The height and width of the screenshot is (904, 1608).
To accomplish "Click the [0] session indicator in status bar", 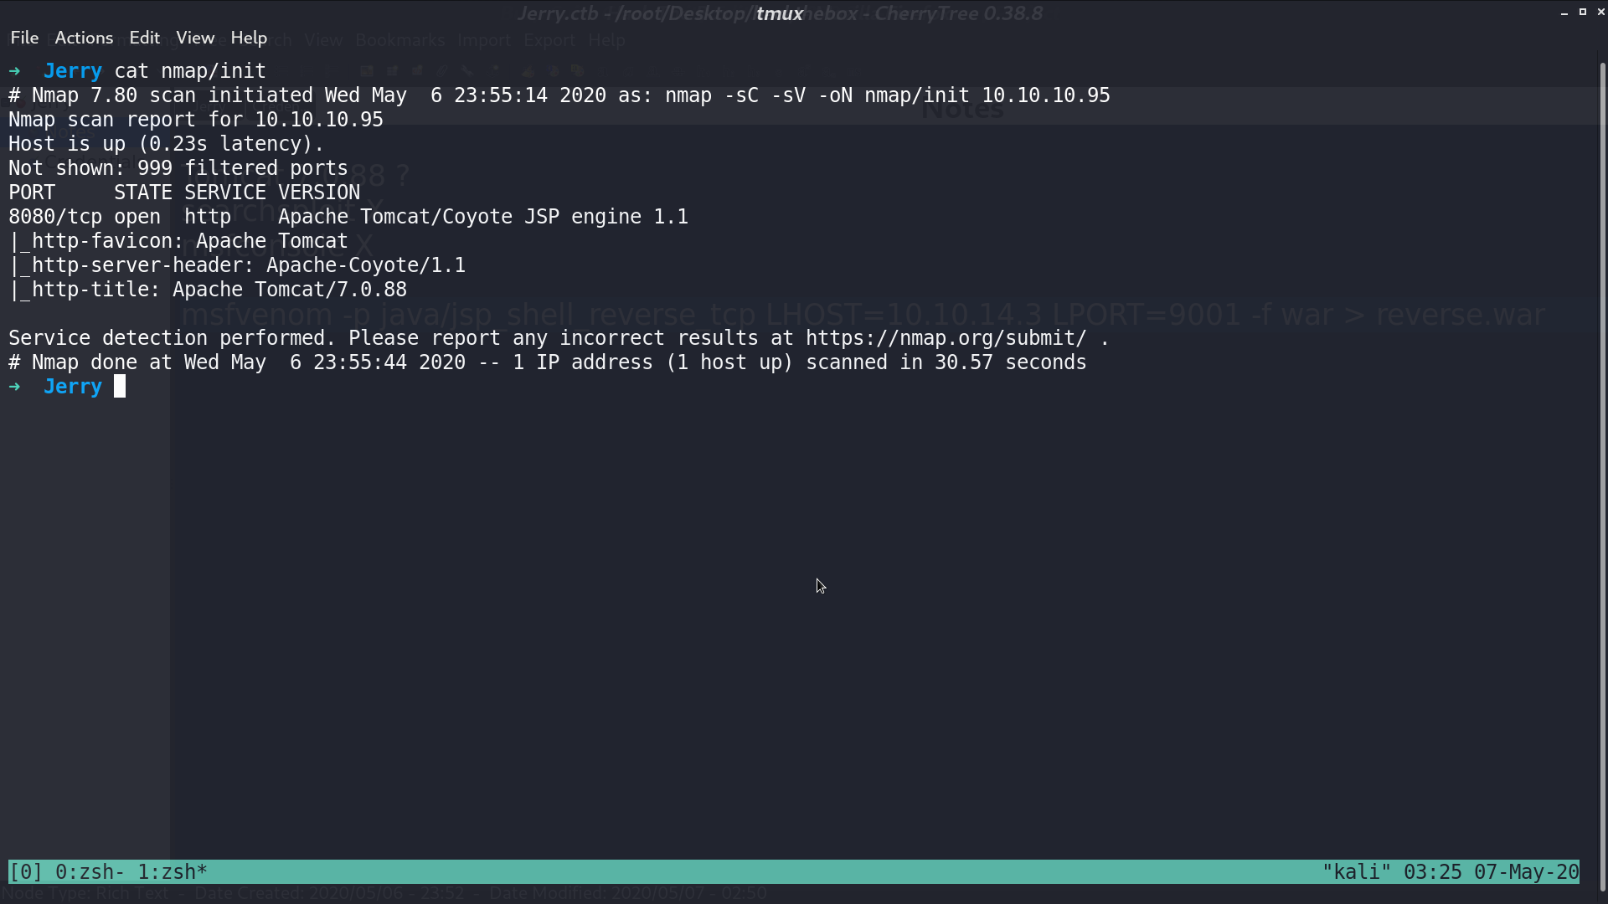I will pos(26,872).
